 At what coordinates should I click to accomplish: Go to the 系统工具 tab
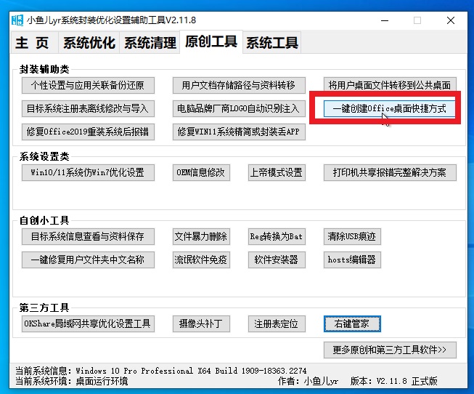271,43
